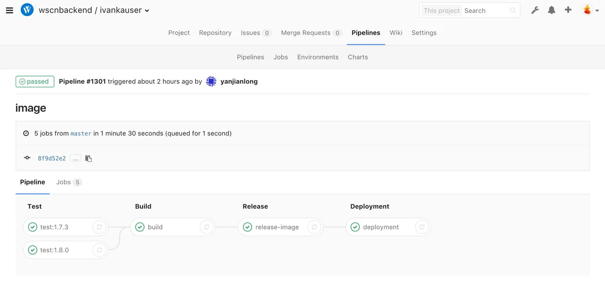This screenshot has height=295, width=605.
Task: Open the master branch link
Action: (81, 133)
